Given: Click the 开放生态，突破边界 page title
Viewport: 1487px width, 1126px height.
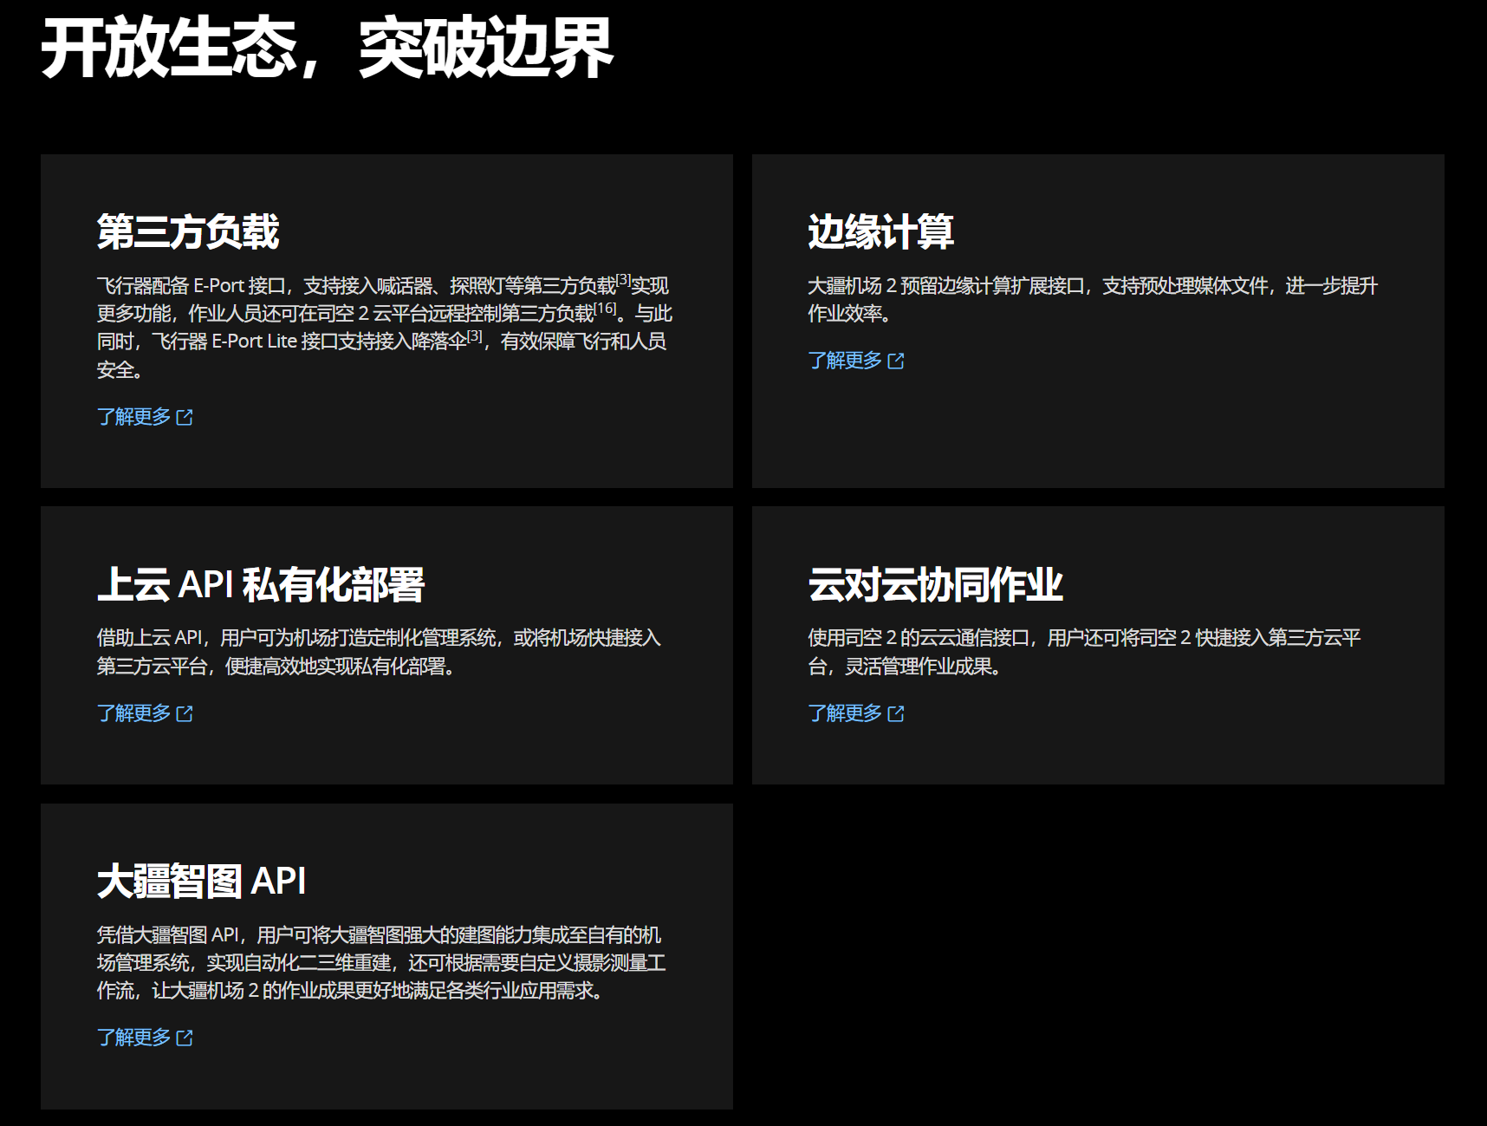Looking at the screenshot, I should click(328, 48).
